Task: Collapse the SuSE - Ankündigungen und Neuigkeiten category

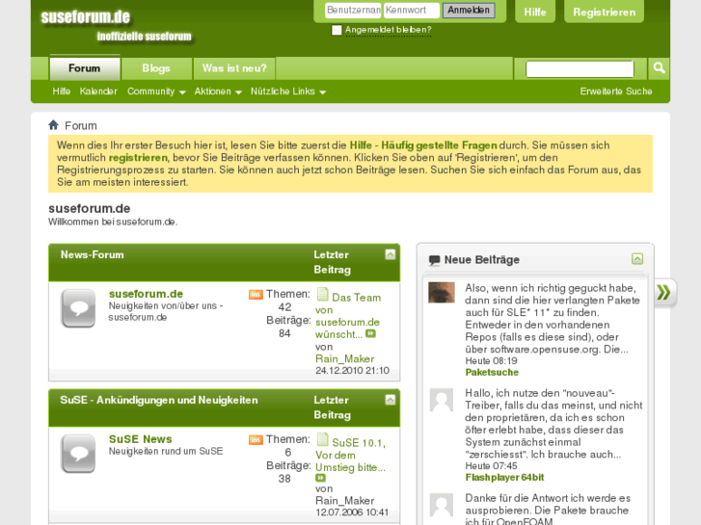Action: coord(391,400)
